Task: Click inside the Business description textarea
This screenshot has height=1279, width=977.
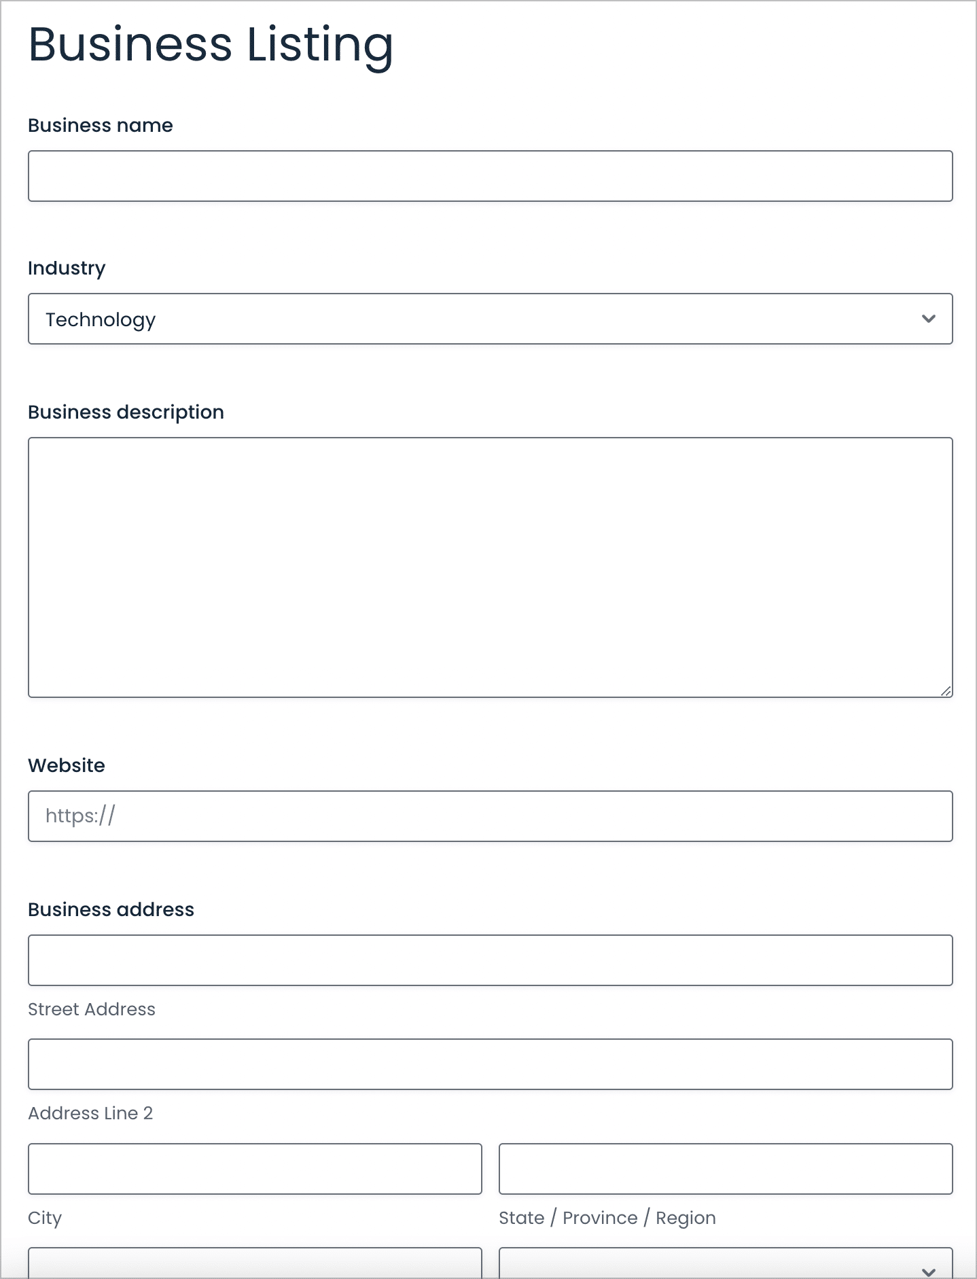Action: coord(489,567)
